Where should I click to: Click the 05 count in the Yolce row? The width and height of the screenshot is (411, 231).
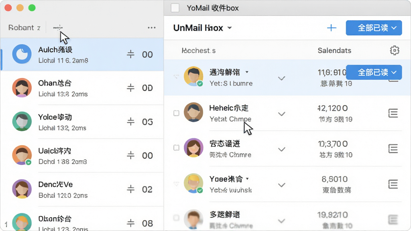(x=147, y=122)
